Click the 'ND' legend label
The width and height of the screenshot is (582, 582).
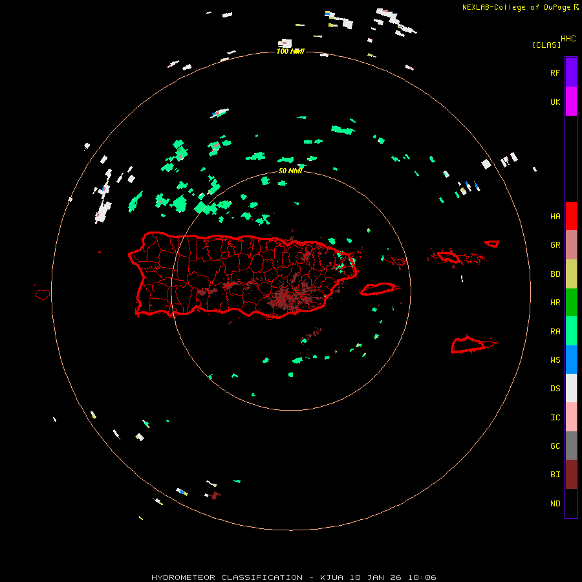pos(555,504)
